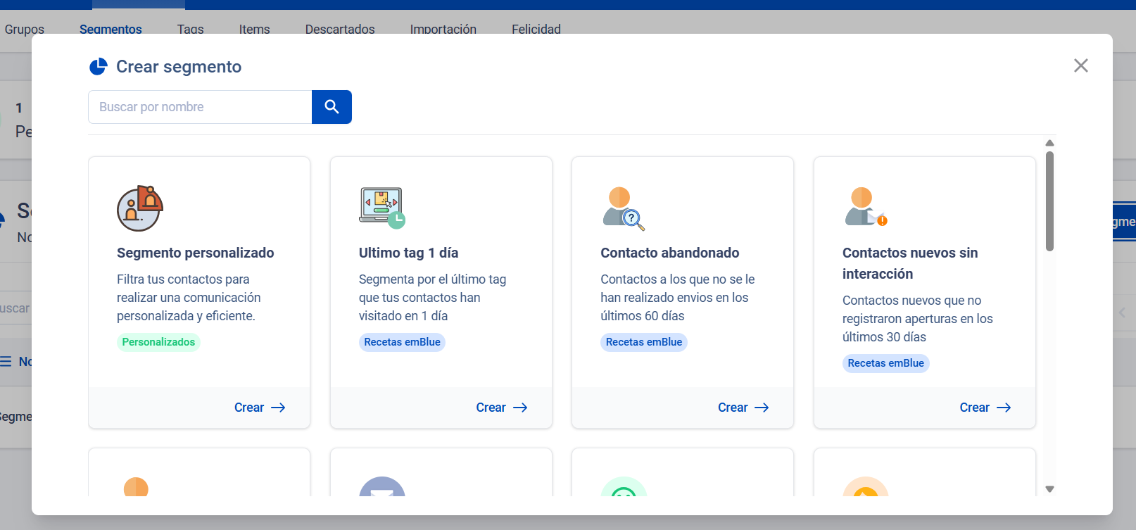Click Crear on the Ultimo tag 1 día card
Viewport: 1136px width, 530px height.
pyautogui.click(x=501, y=408)
